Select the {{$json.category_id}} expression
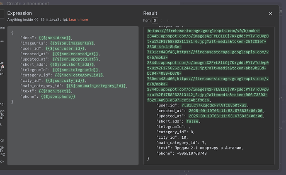This screenshot has width=286, height=175. [78, 75]
